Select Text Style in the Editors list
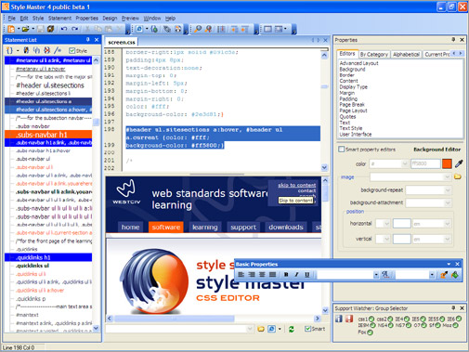This screenshot has height=352, width=469. (351, 128)
